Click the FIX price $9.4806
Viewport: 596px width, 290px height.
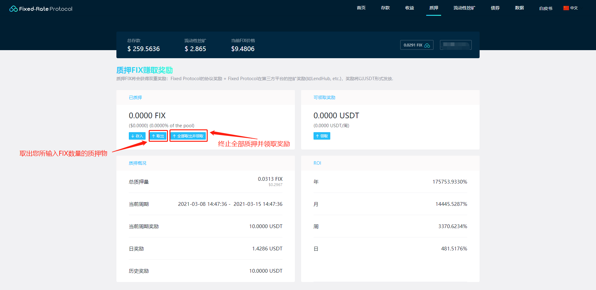pyautogui.click(x=243, y=49)
